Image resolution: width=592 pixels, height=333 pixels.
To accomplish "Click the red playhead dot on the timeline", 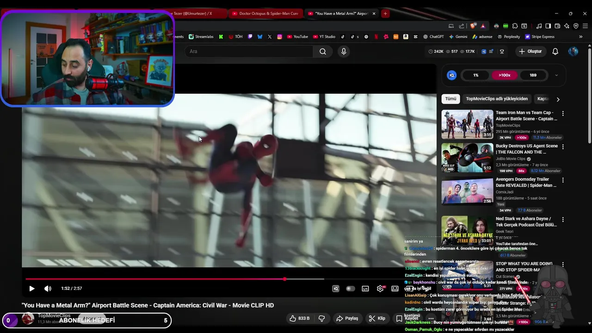I will click(x=284, y=279).
